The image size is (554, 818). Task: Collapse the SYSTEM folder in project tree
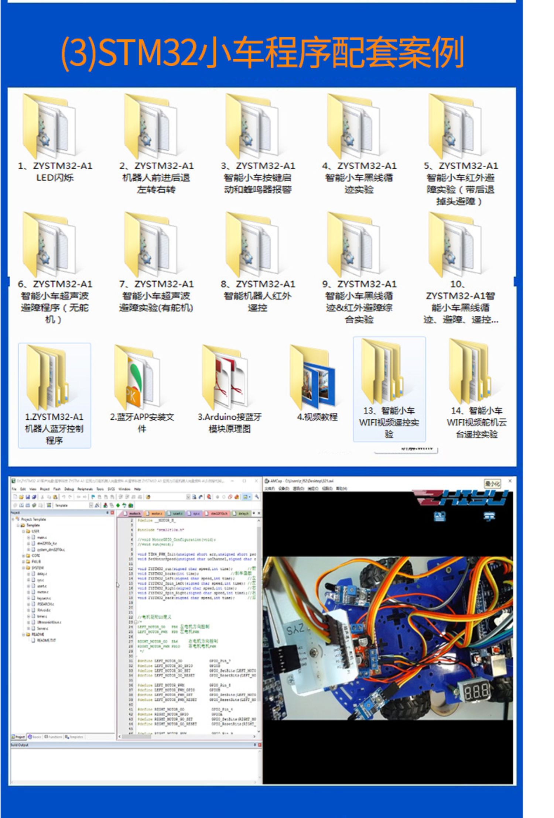click(x=24, y=567)
